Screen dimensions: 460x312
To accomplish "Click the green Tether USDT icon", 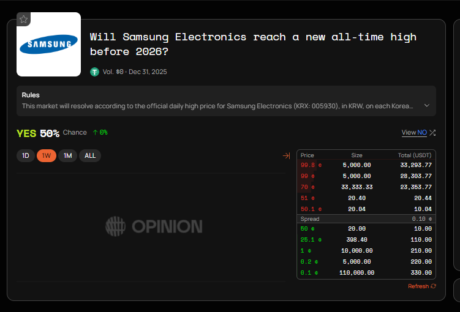I will [x=94, y=72].
